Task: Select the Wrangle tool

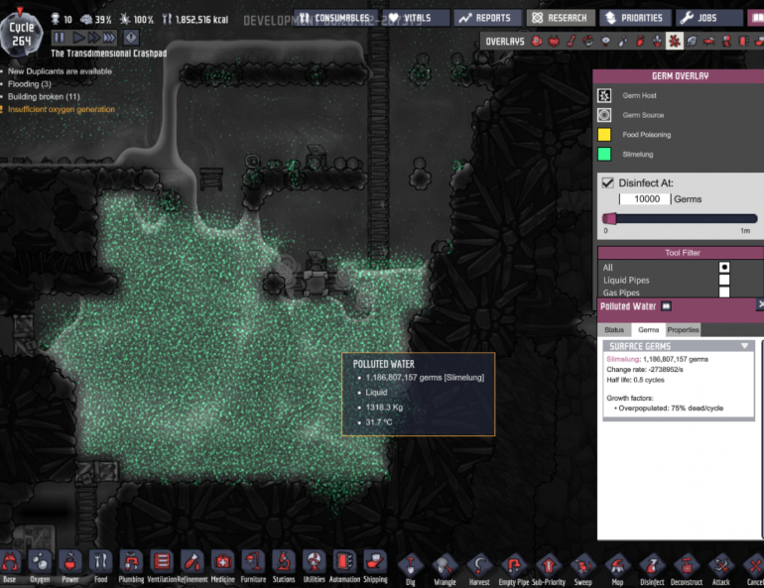Action: click(x=445, y=569)
